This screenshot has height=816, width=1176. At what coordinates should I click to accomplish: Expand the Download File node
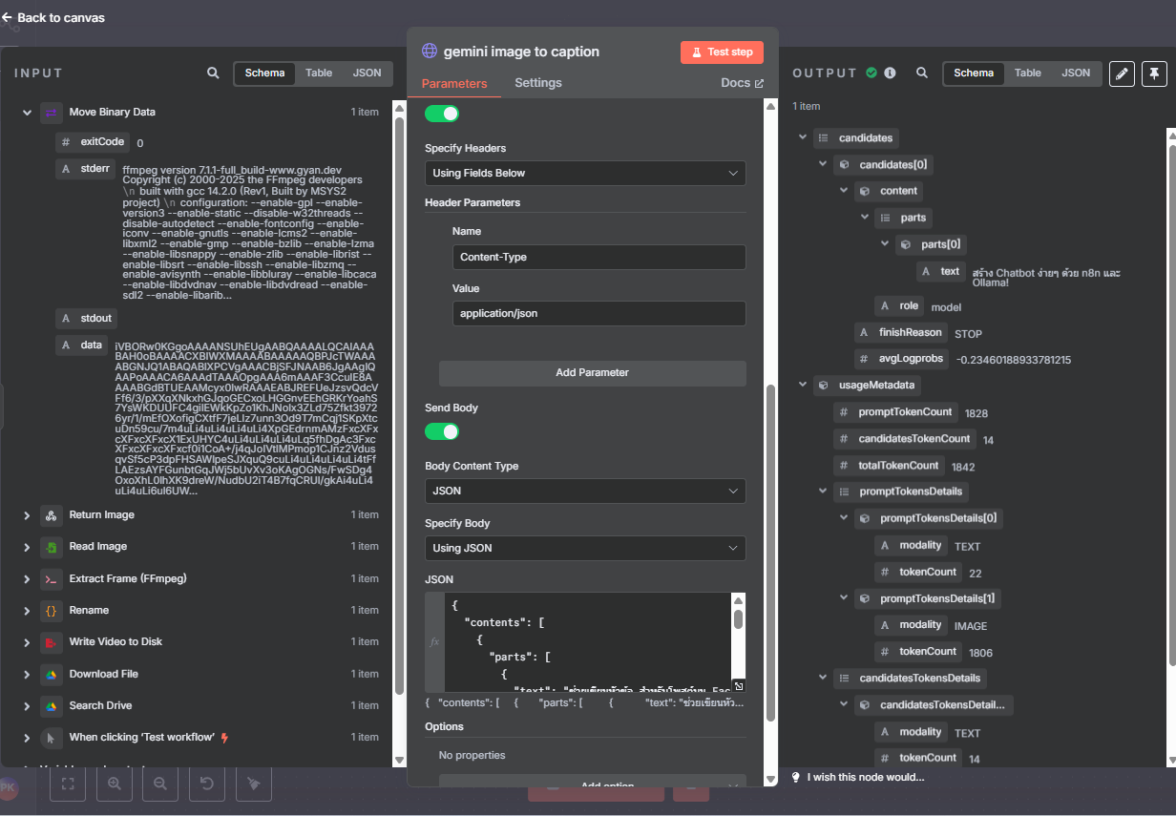click(x=27, y=675)
